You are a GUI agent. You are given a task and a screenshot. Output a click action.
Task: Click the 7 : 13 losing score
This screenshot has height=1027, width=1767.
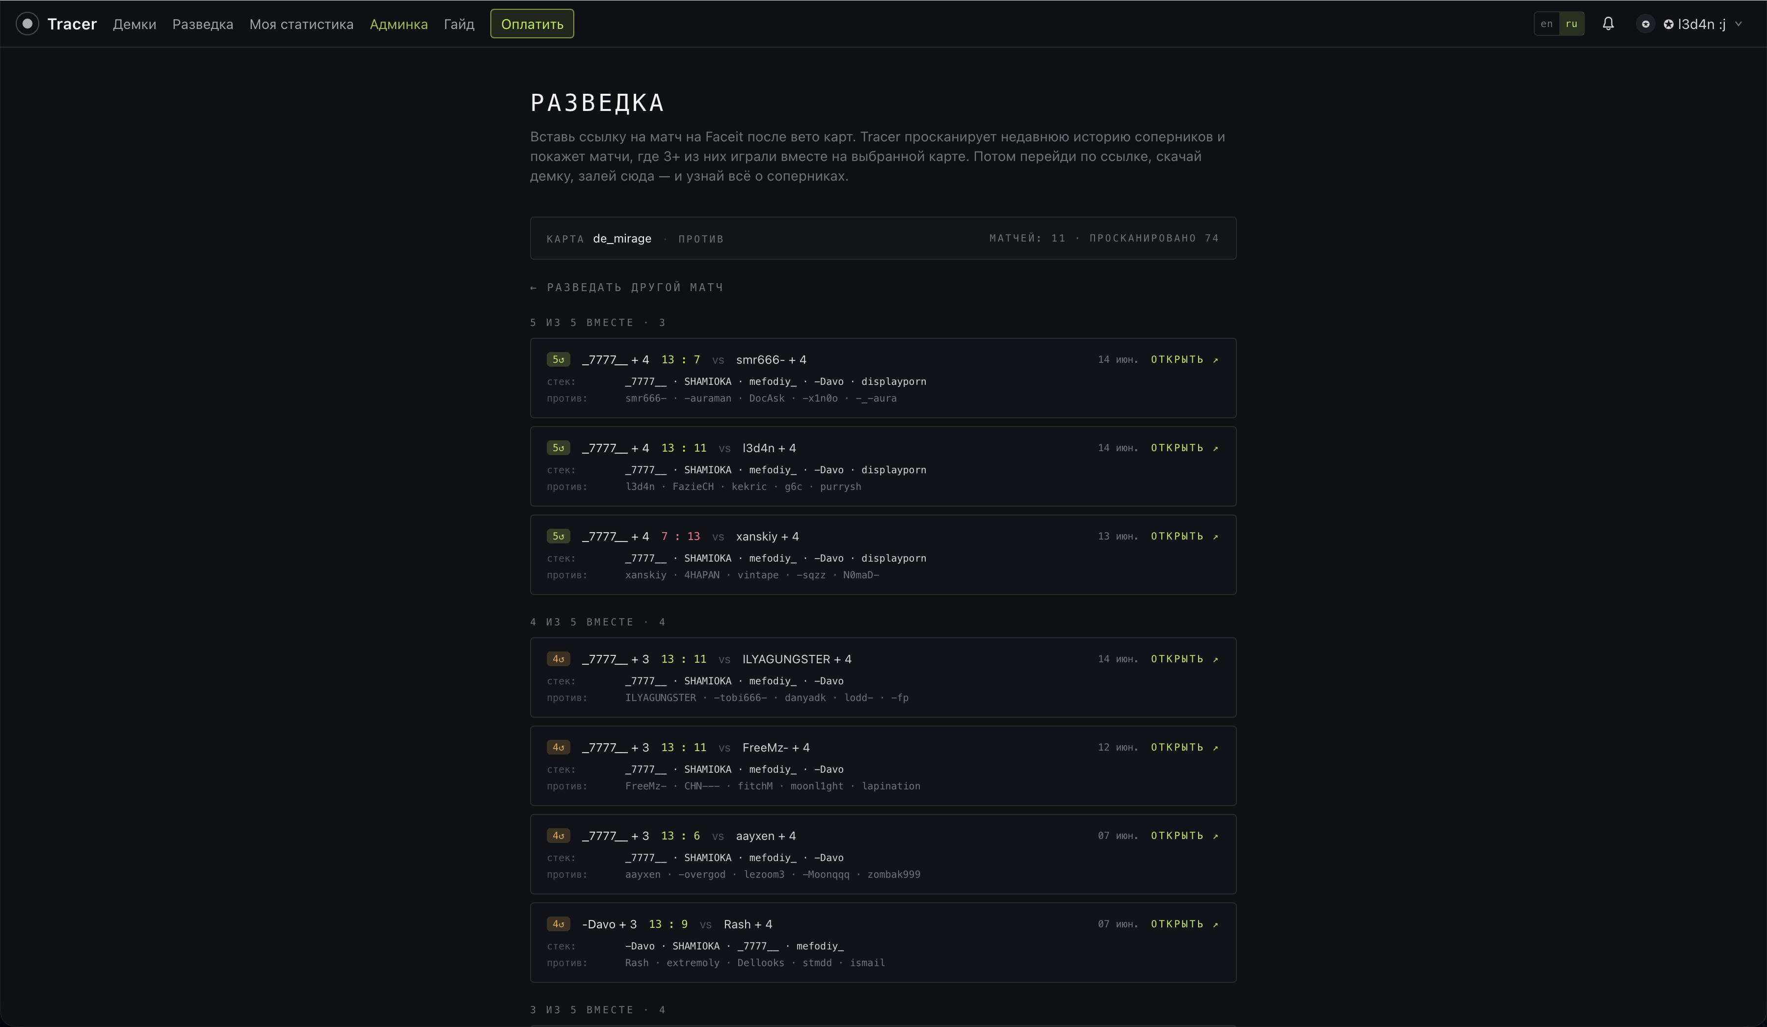click(x=680, y=537)
